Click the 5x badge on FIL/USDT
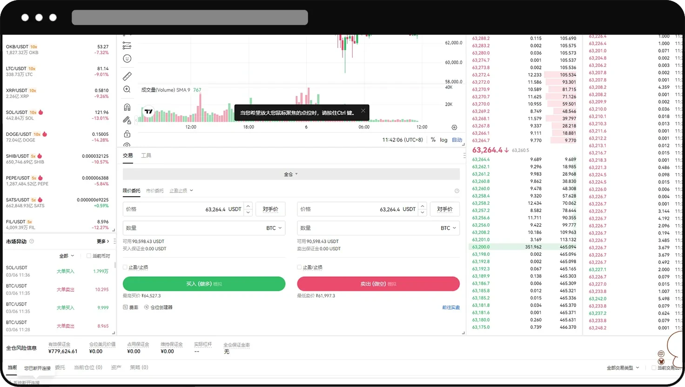685x387 pixels. tap(30, 222)
